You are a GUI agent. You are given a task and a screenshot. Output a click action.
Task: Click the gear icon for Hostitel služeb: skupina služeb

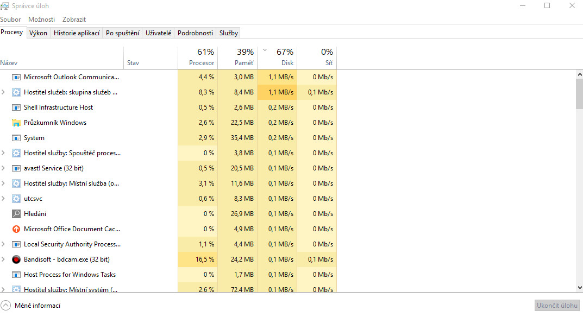[x=16, y=92]
